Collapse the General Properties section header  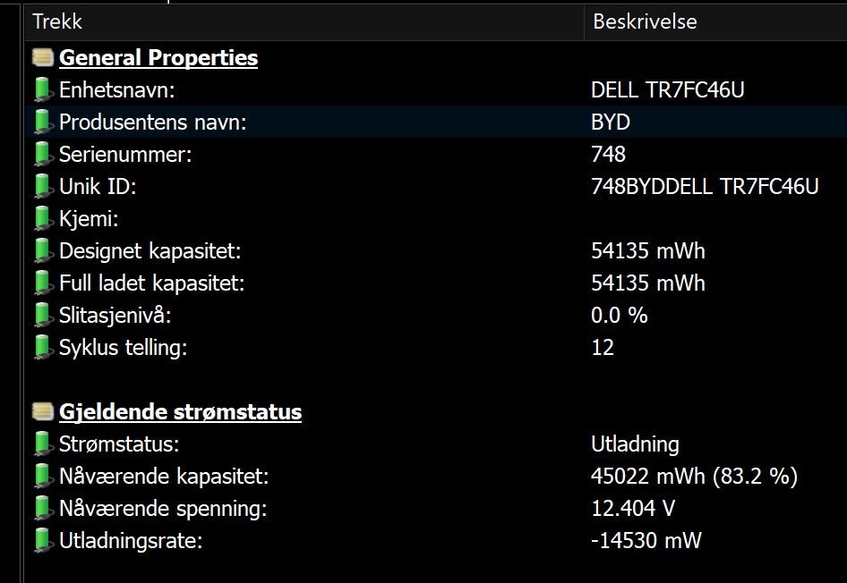coord(158,58)
